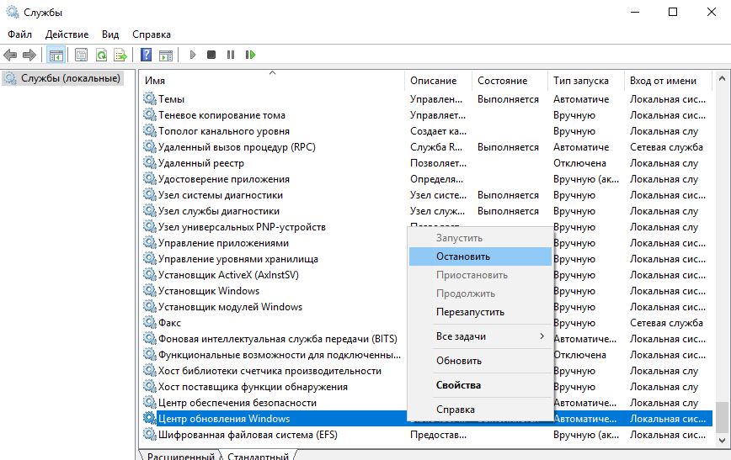Click the Back arrow toolbar icon
Image resolution: width=731 pixels, height=460 pixels.
click(10, 55)
